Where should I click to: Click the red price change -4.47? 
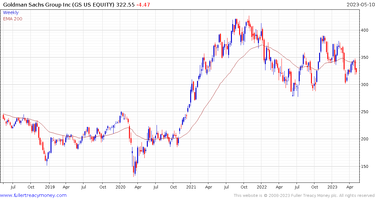point(143,4)
